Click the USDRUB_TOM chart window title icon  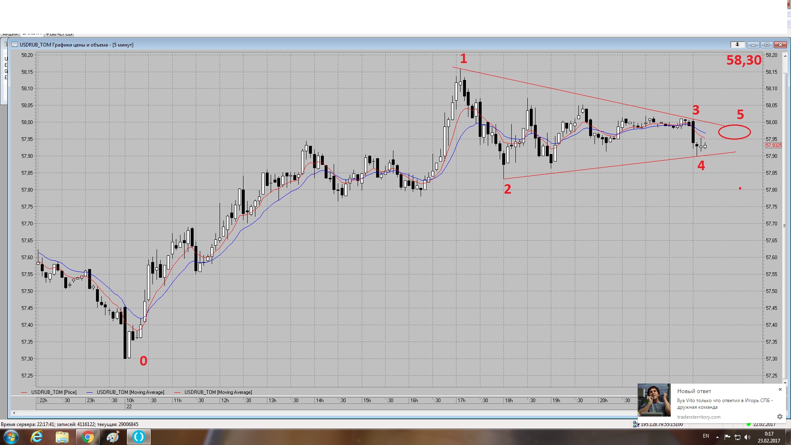(14, 45)
